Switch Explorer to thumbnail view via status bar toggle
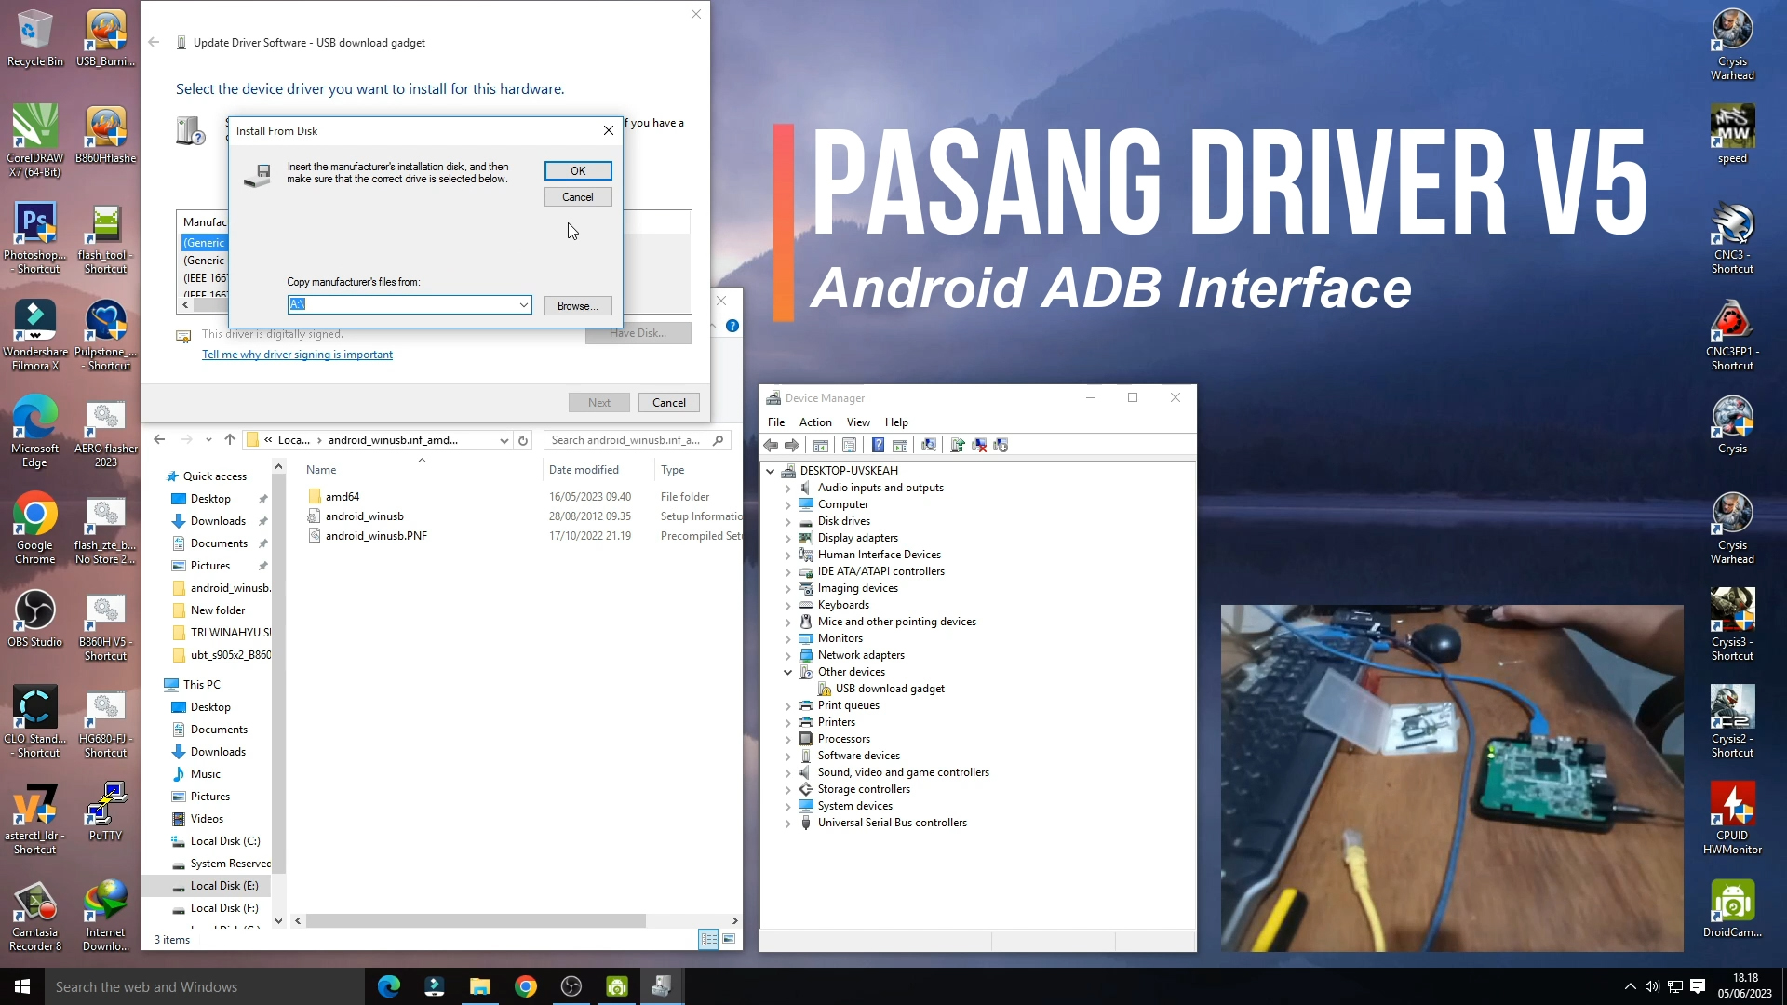 coord(727,939)
